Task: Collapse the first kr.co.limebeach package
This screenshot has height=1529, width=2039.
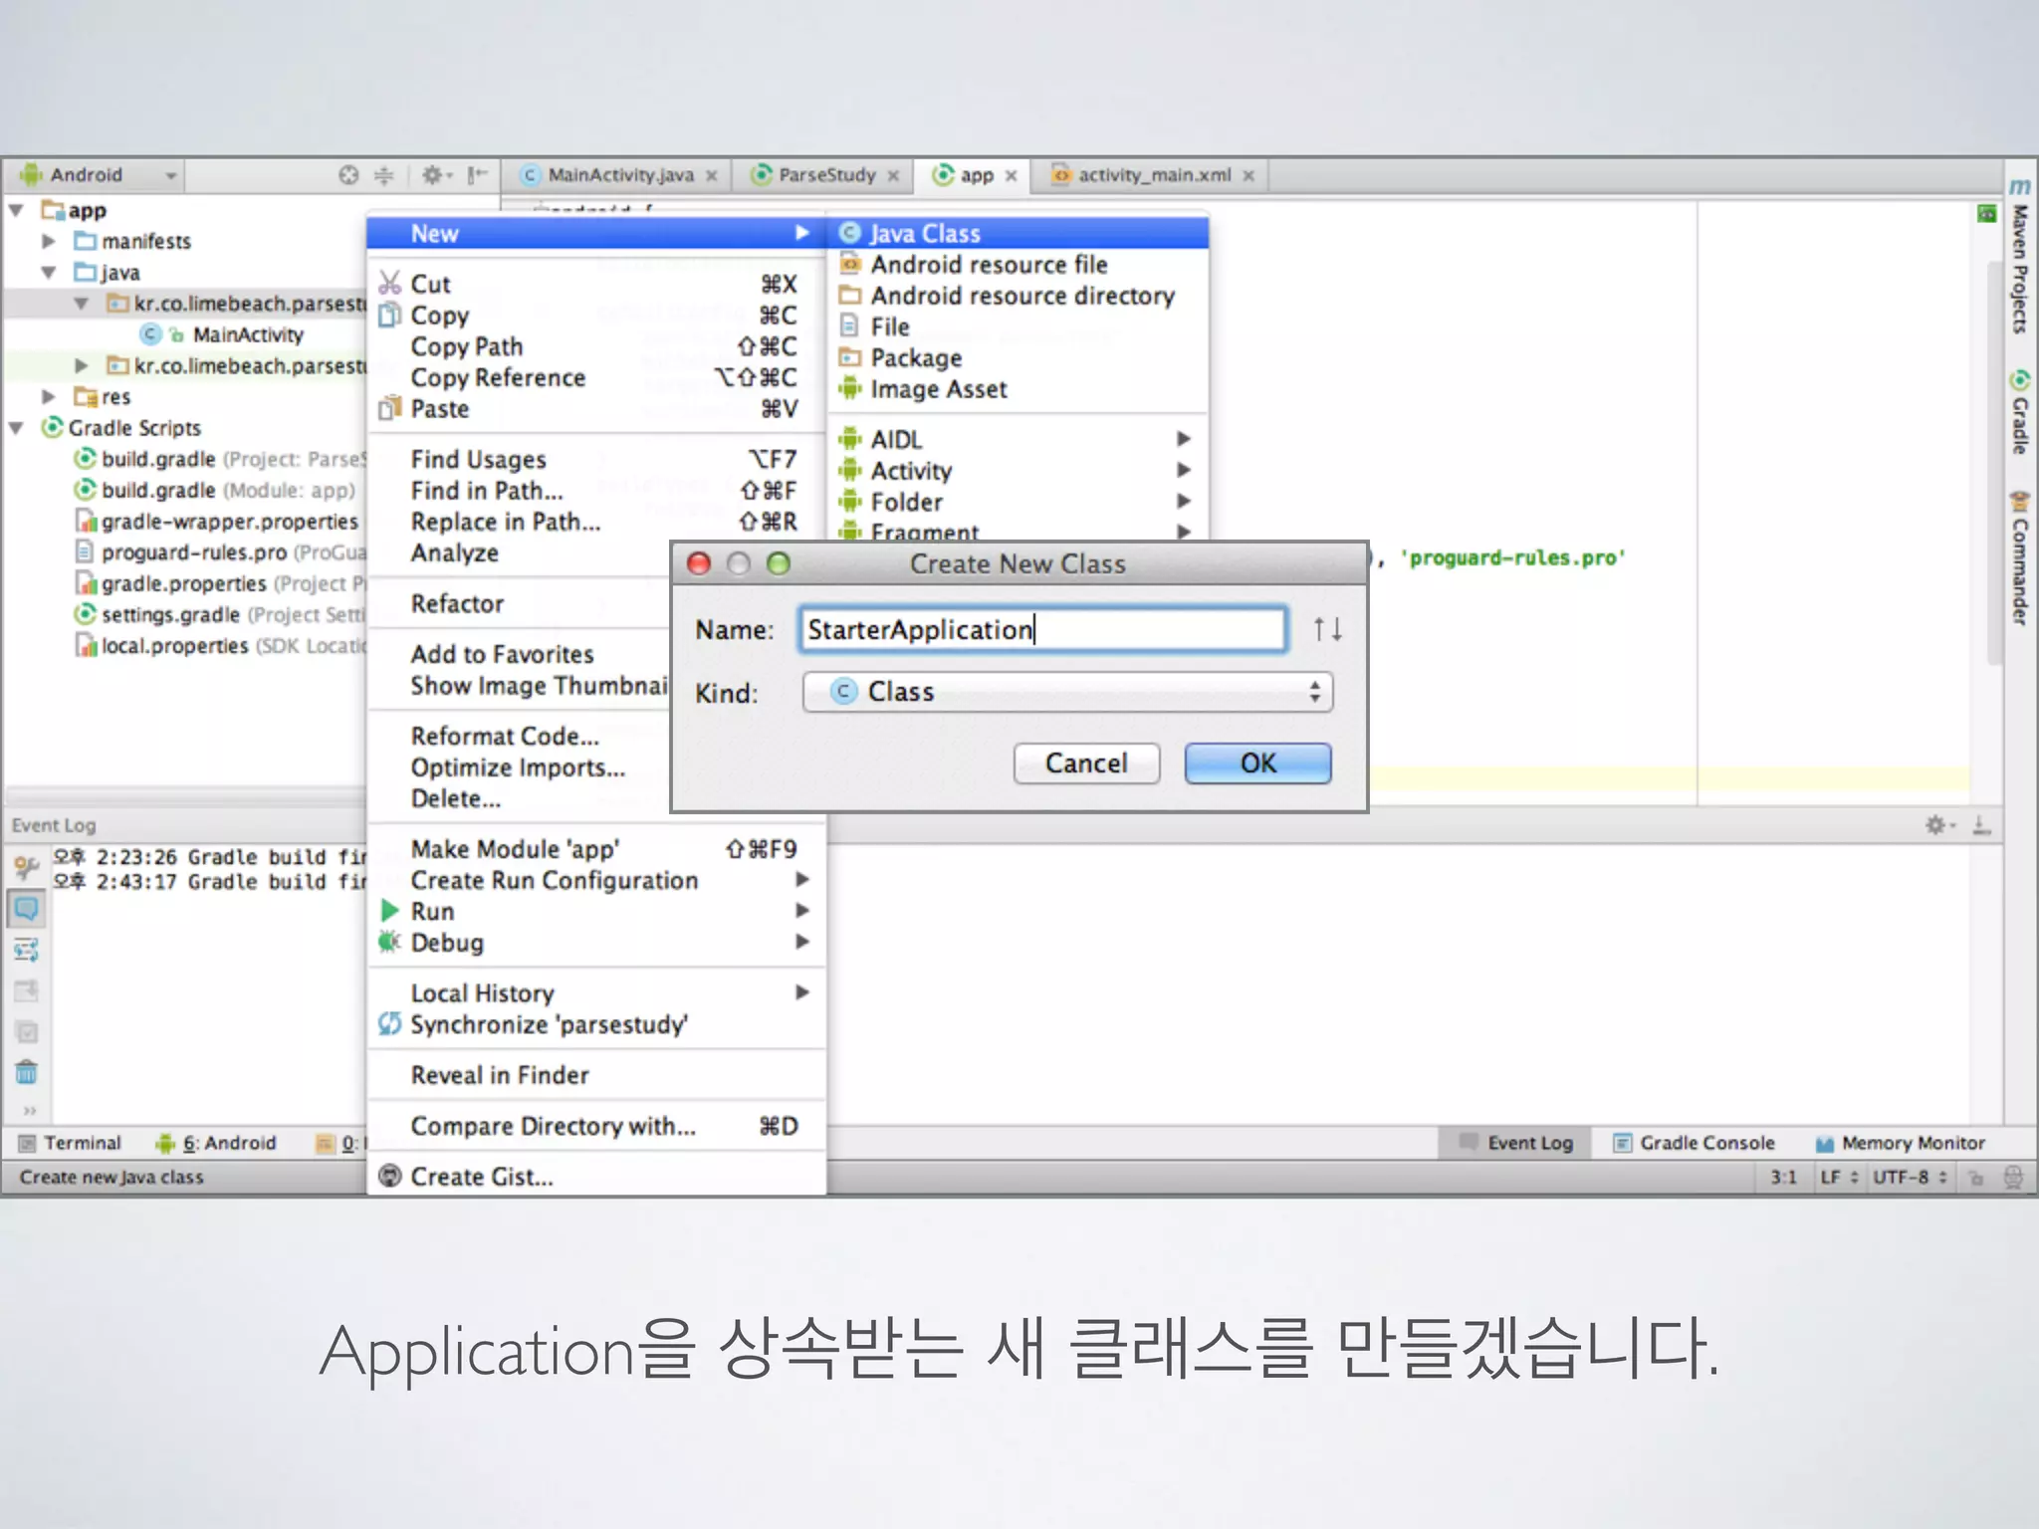Action: click(x=82, y=303)
